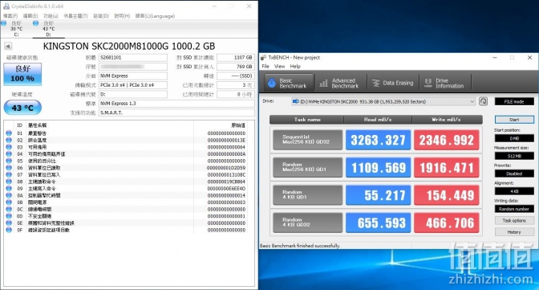Click the Task options button
This screenshot has height=290, width=539.
pyautogui.click(x=514, y=220)
